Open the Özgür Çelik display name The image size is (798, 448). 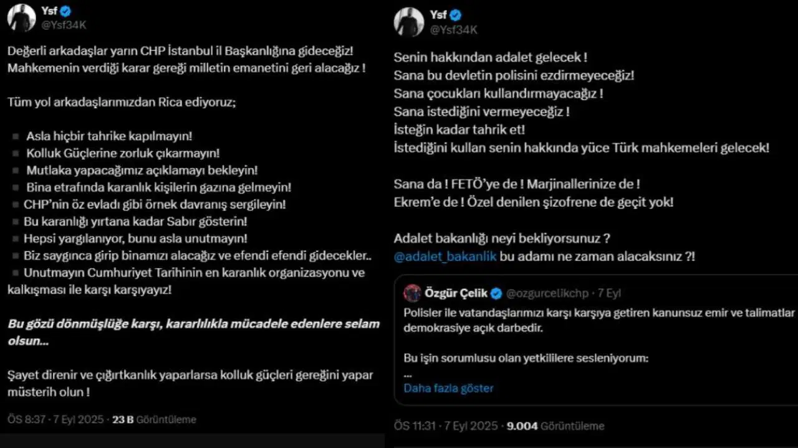pos(455,293)
